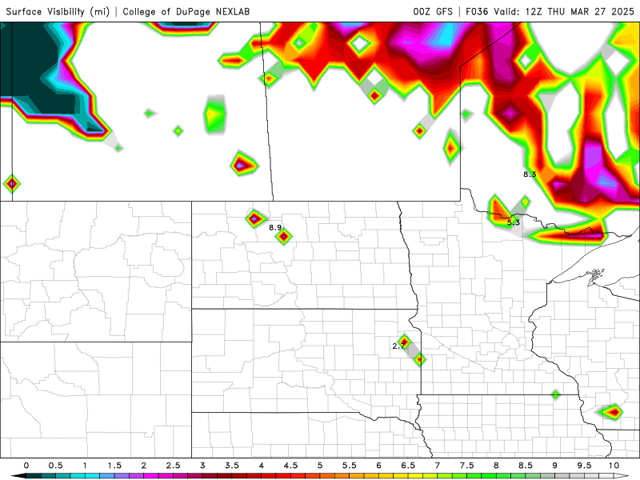The width and height of the screenshot is (640, 480).
Task: Click the 'Valid: 12Z THU MAR 27 2025' text
Action: tap(564, 11)
